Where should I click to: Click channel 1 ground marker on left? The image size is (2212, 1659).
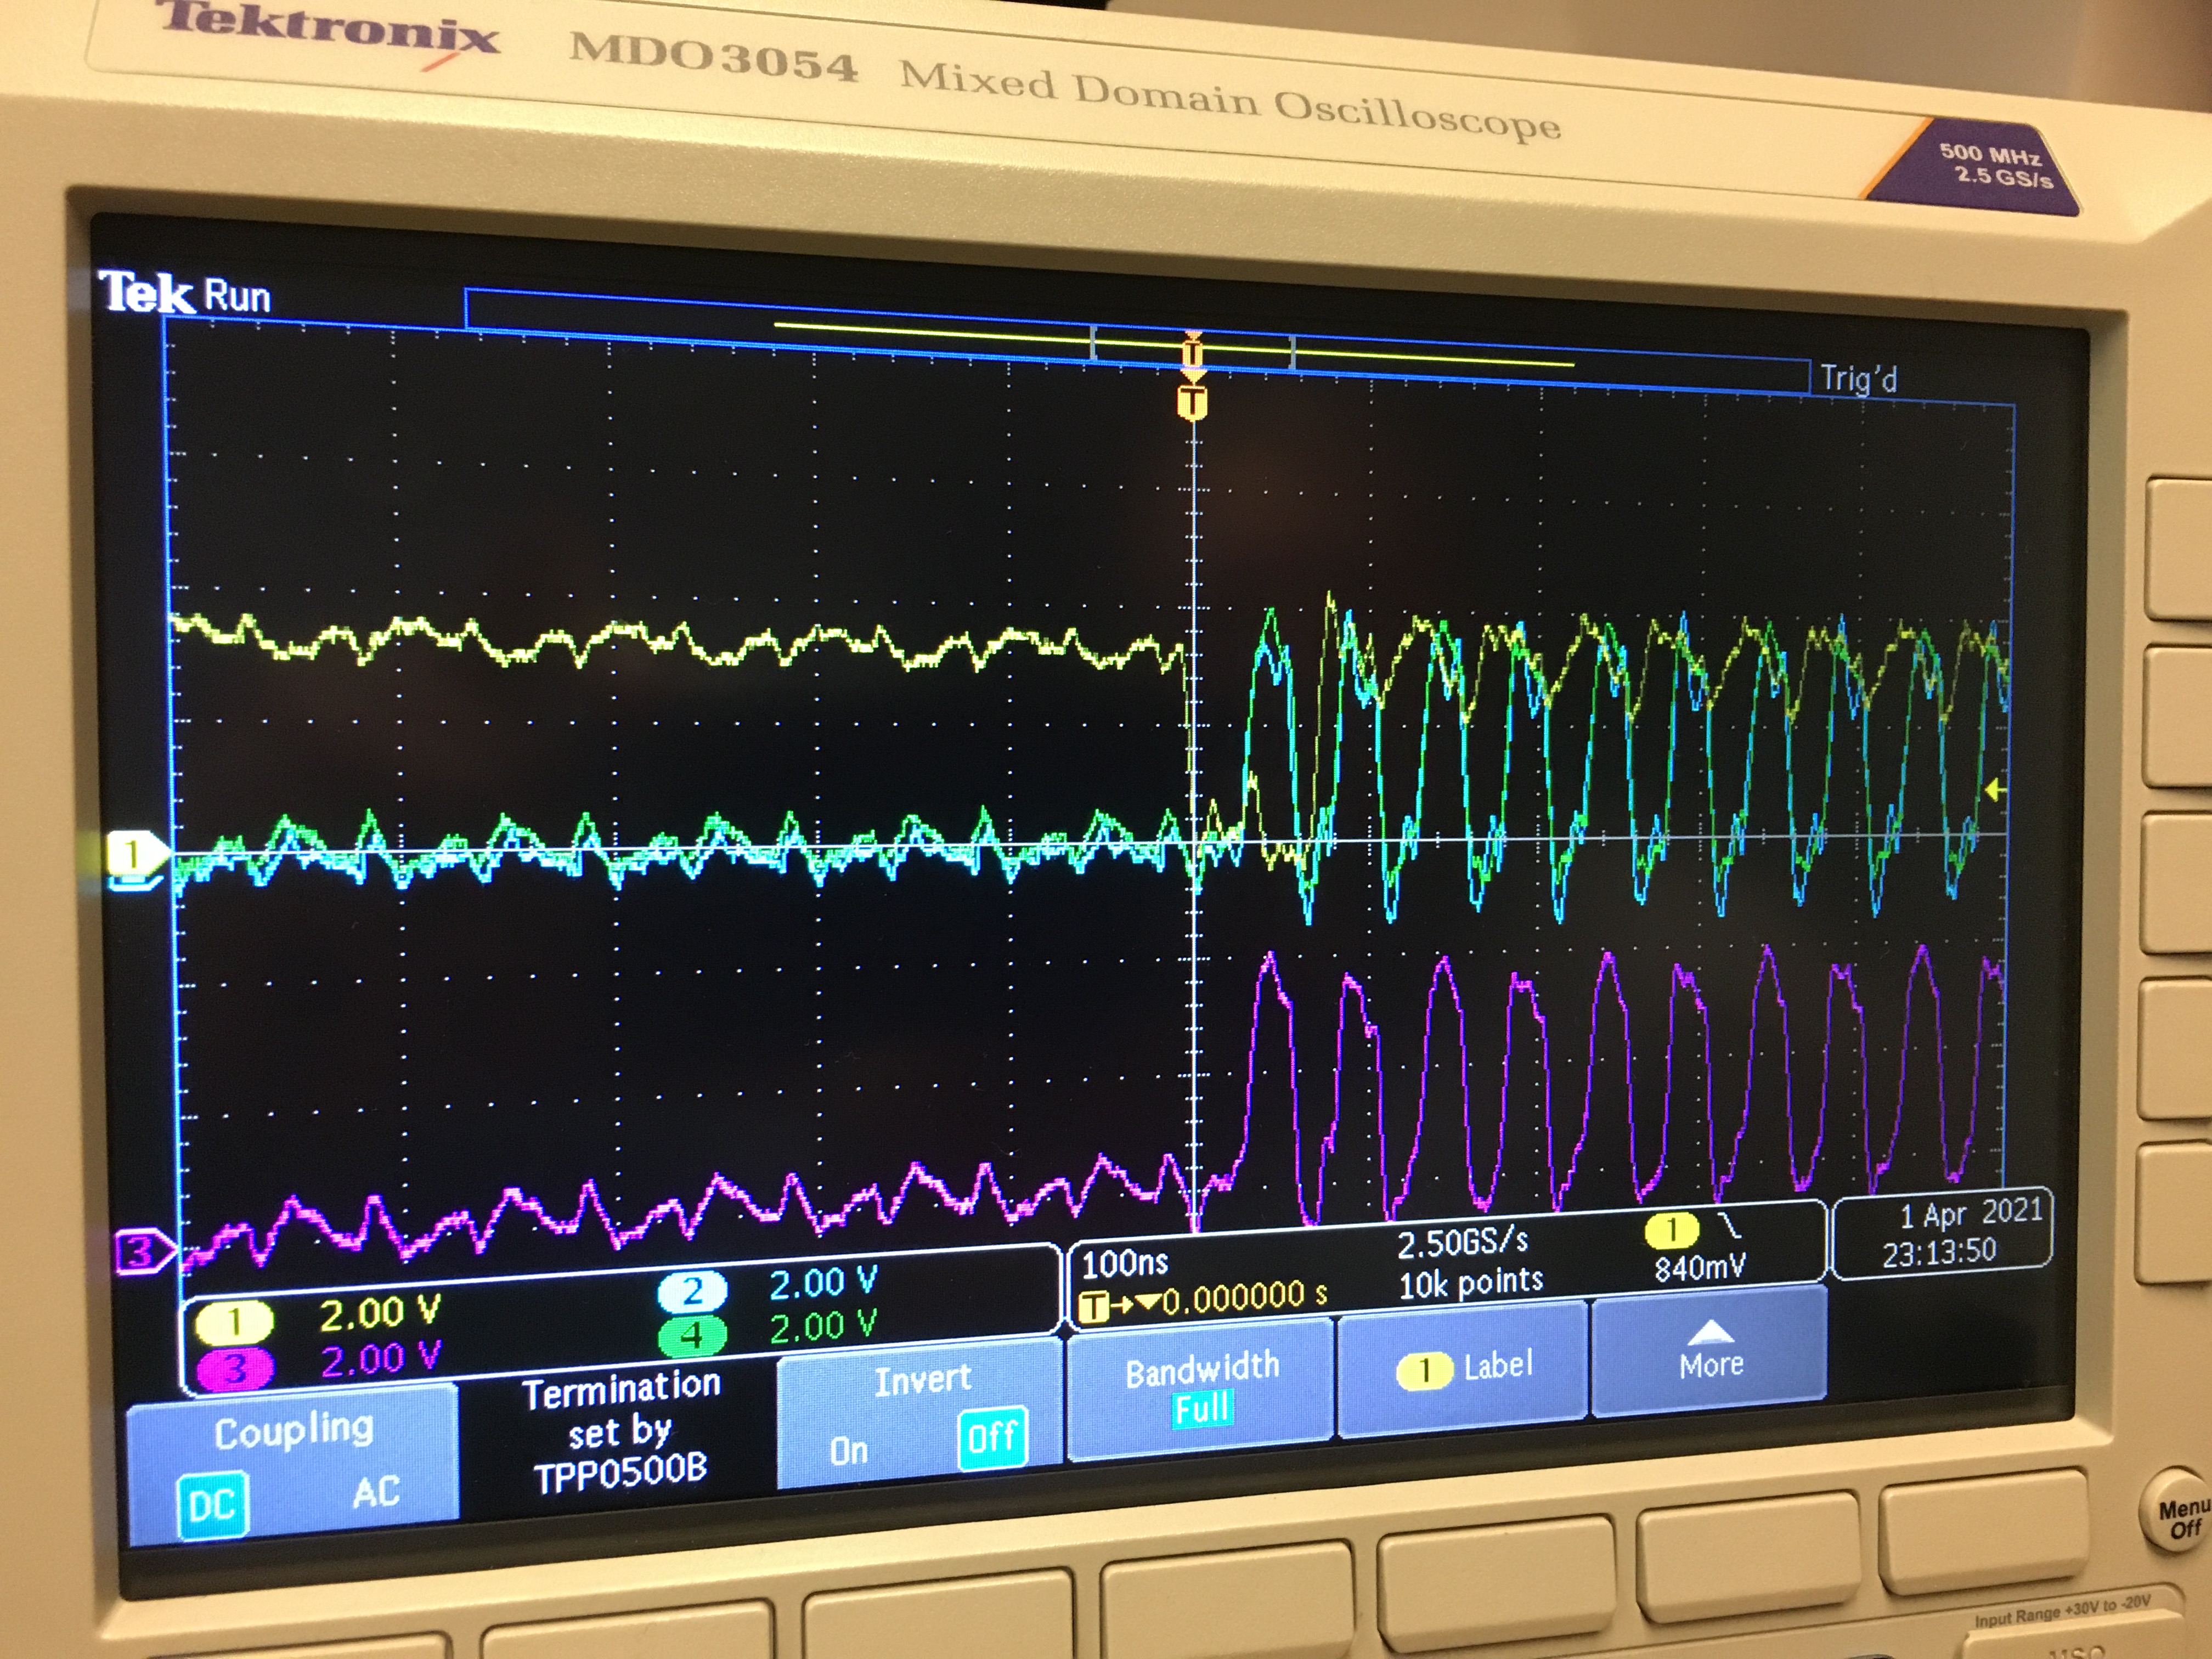tap(138, 854)
